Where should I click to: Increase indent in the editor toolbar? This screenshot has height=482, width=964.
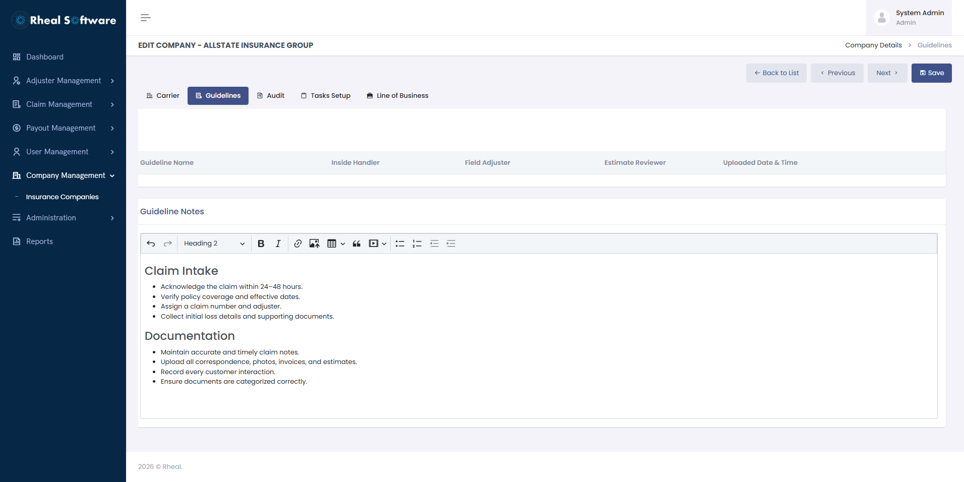(451, 244)
